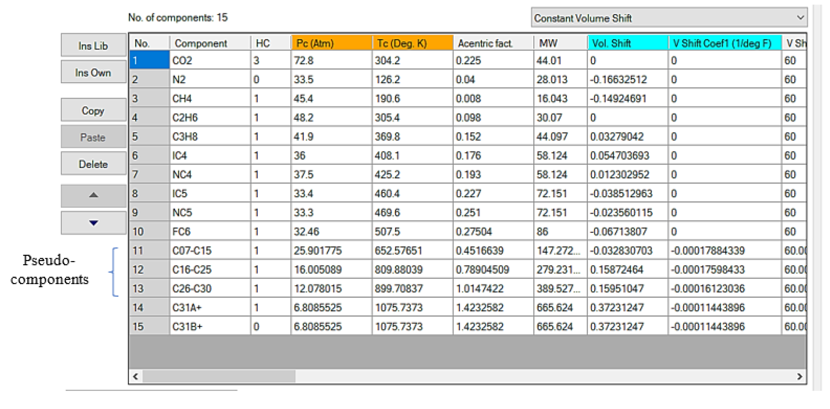Click the dropdown chevron for volume shift options

[x=801, y=18]
